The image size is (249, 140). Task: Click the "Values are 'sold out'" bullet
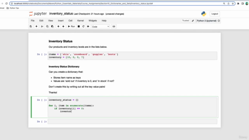pos(84,81)
